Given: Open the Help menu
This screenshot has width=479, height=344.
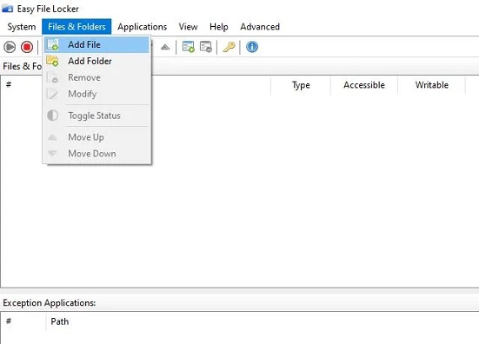Looking at the screenshot, I should tap(219, 27).
